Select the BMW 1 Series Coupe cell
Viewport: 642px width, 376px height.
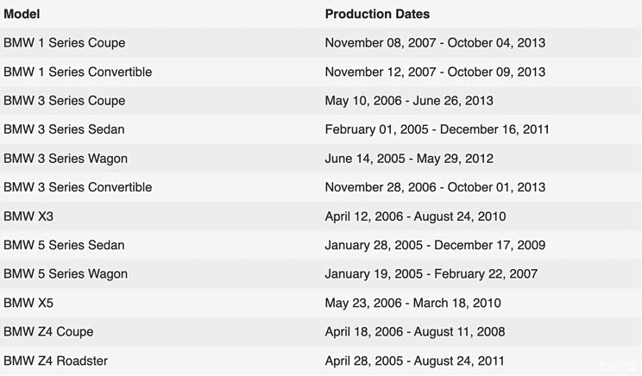click(65, 43)
